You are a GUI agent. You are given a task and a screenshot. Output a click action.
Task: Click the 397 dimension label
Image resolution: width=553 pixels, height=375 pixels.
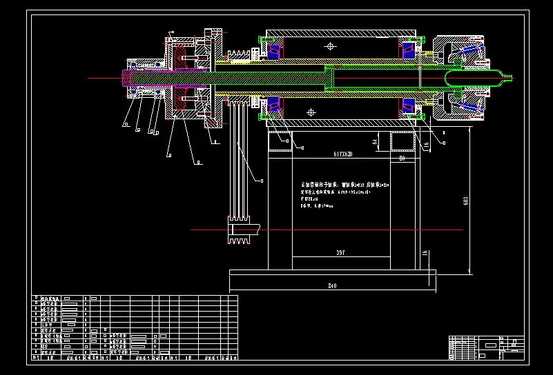coord(340,253)
